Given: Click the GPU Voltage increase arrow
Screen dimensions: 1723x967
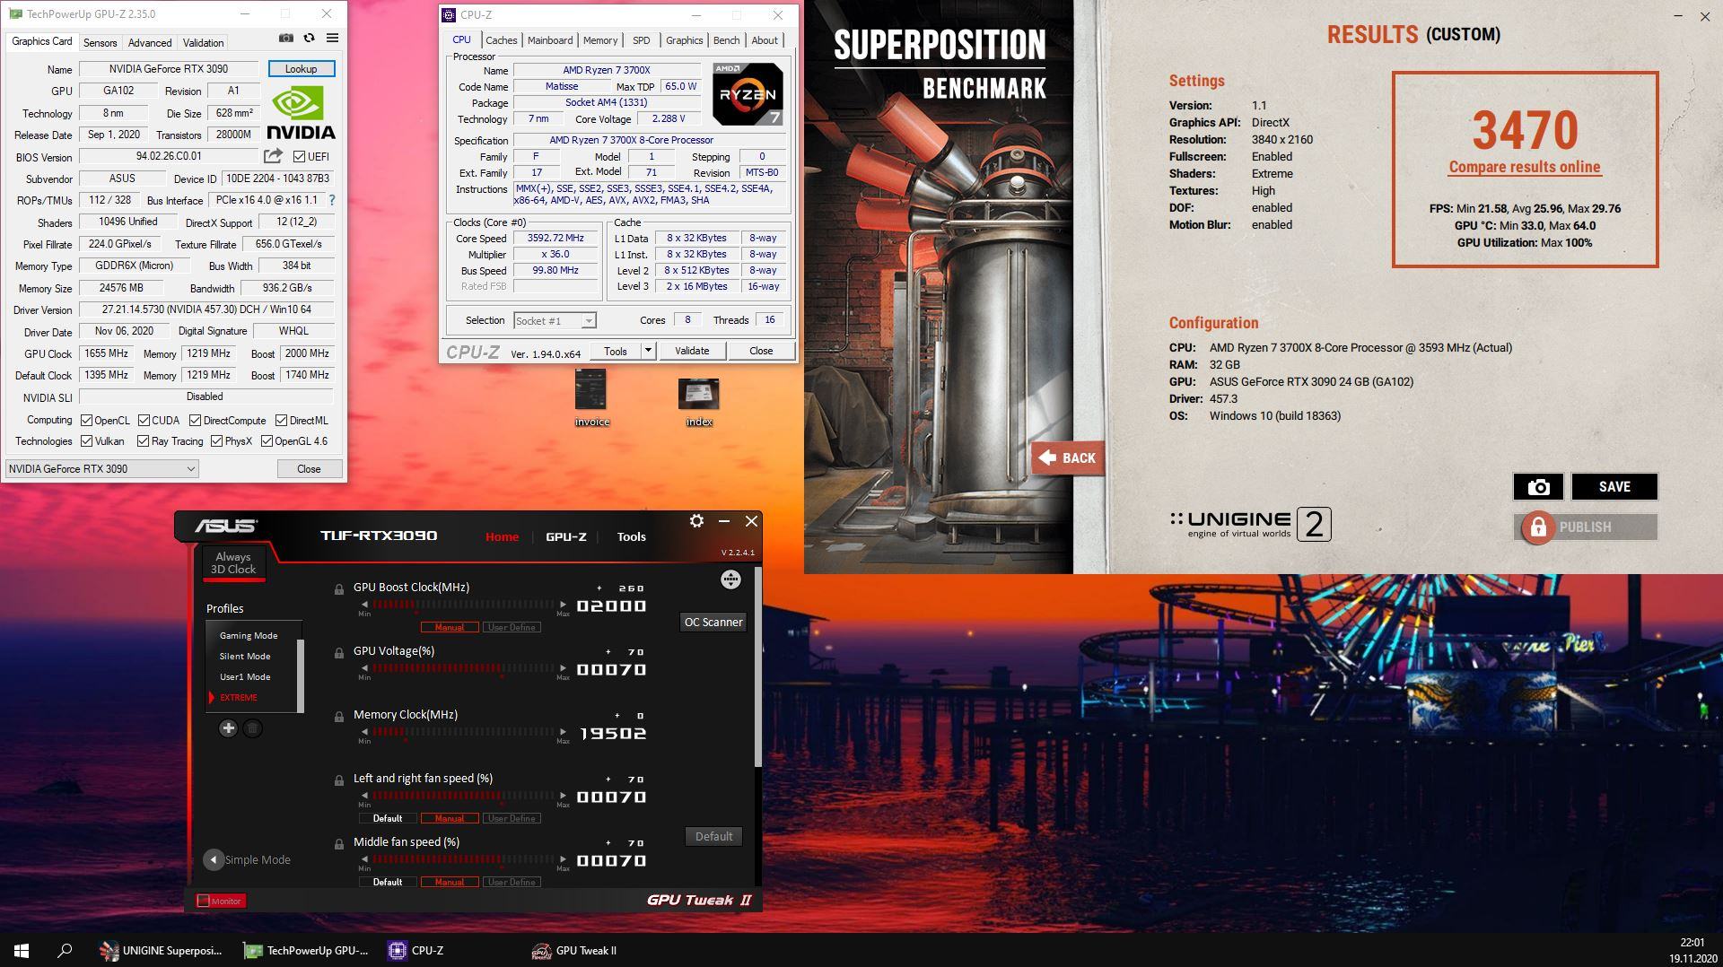Looking at the screenshot, I should tap(563, 668).
